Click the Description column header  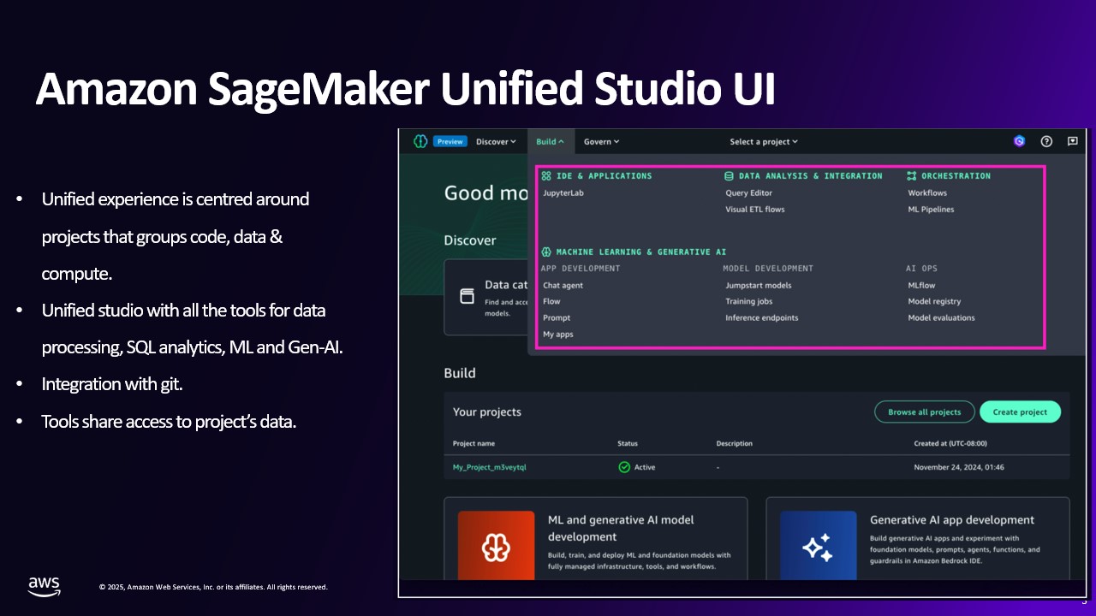(735, 444)
